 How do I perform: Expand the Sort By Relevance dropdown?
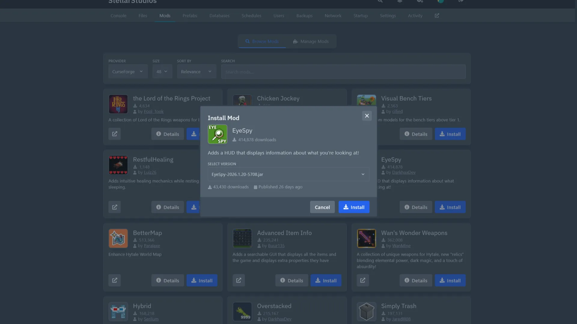pyautogui.click(x=196, y=72)
